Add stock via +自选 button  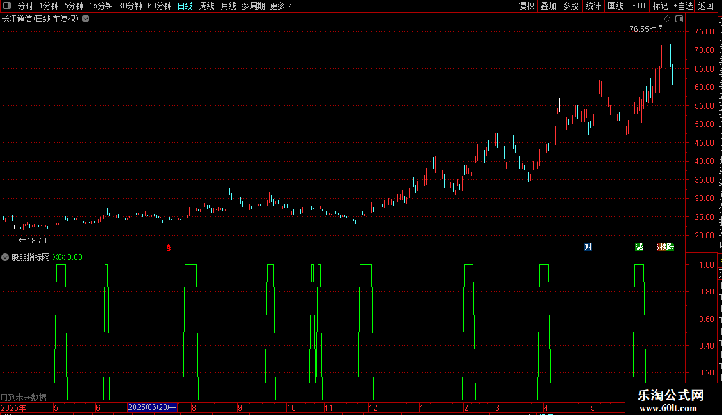pos(683,6)
